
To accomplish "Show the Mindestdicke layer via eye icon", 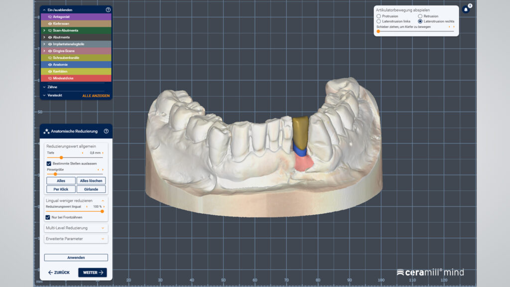I will coord(50,78).
